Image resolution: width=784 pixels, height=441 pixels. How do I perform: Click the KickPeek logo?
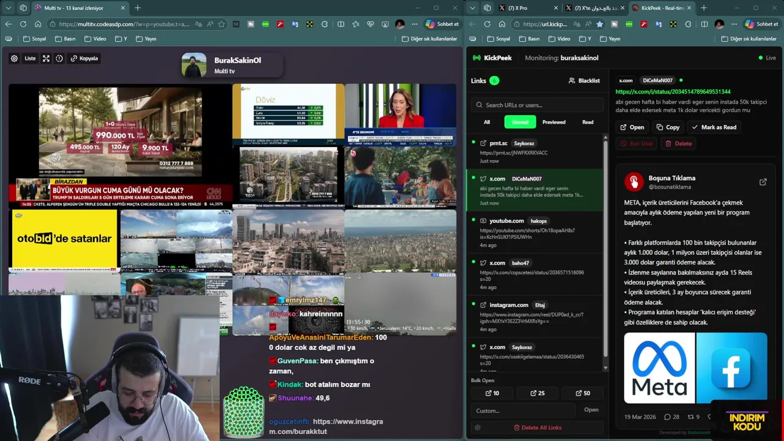(x=492, y=58)
